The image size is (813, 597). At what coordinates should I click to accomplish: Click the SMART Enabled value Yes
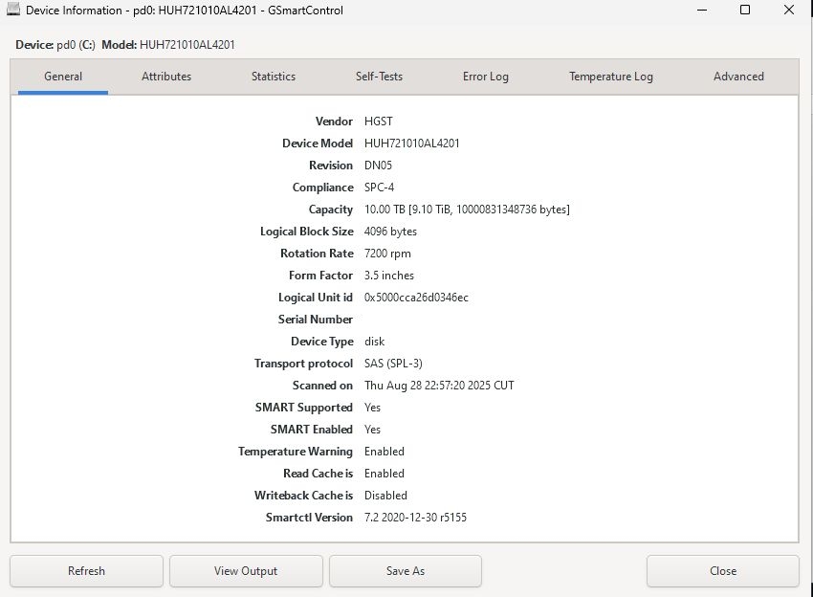click(372, 430)
